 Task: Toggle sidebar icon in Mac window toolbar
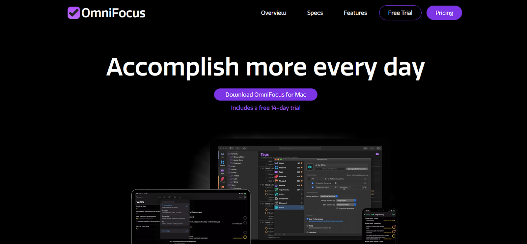tap(231, 148)
